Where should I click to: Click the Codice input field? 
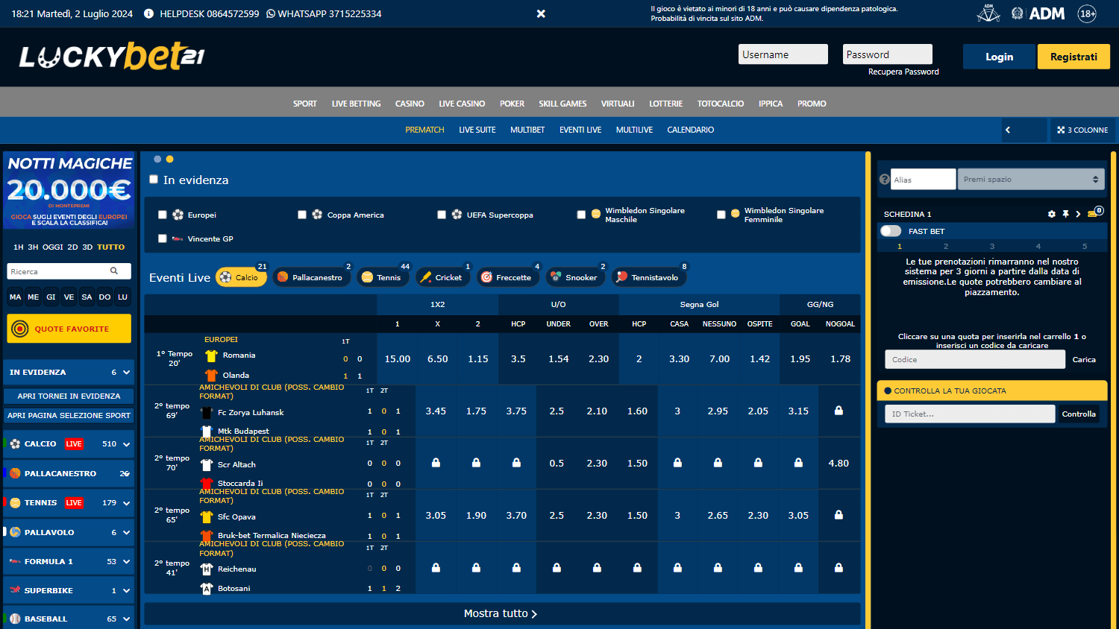tap(975, 359)
